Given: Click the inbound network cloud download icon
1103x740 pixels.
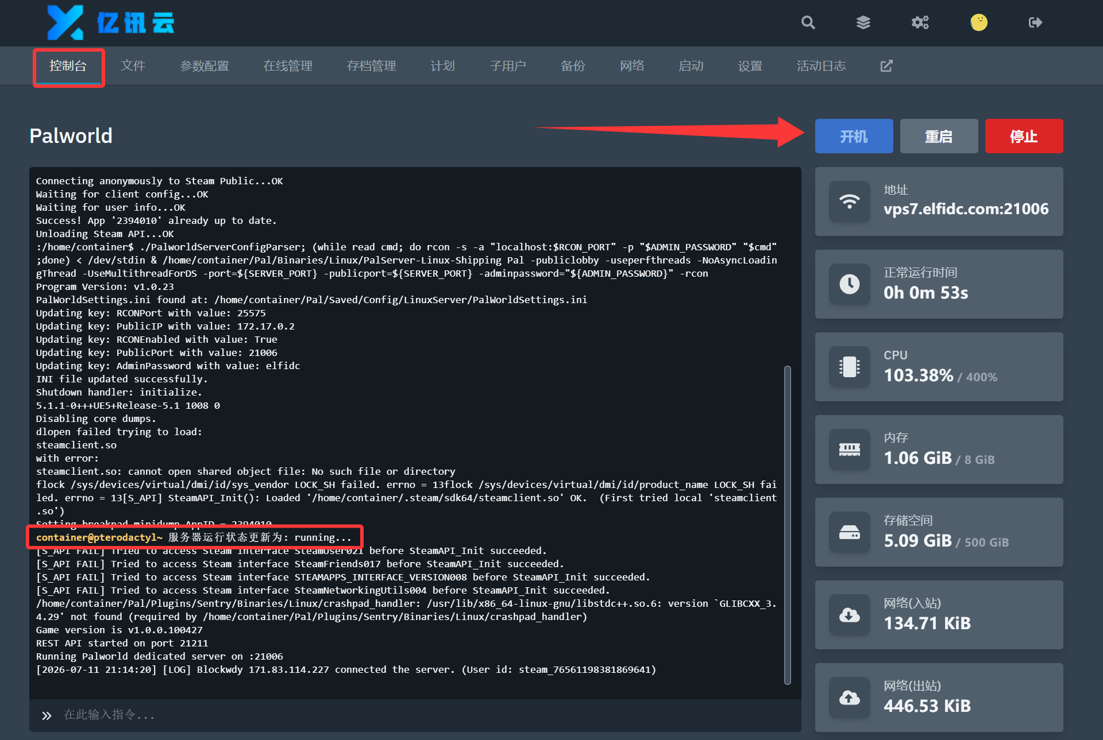Looking at the screenshot, I should 850,615.
